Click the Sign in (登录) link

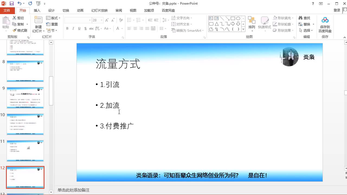(337, 10)
